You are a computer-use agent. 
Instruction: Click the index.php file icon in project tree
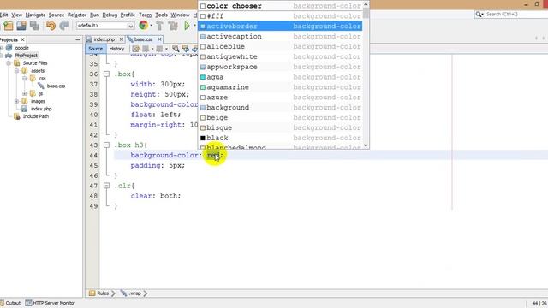(x=25, y=109)
